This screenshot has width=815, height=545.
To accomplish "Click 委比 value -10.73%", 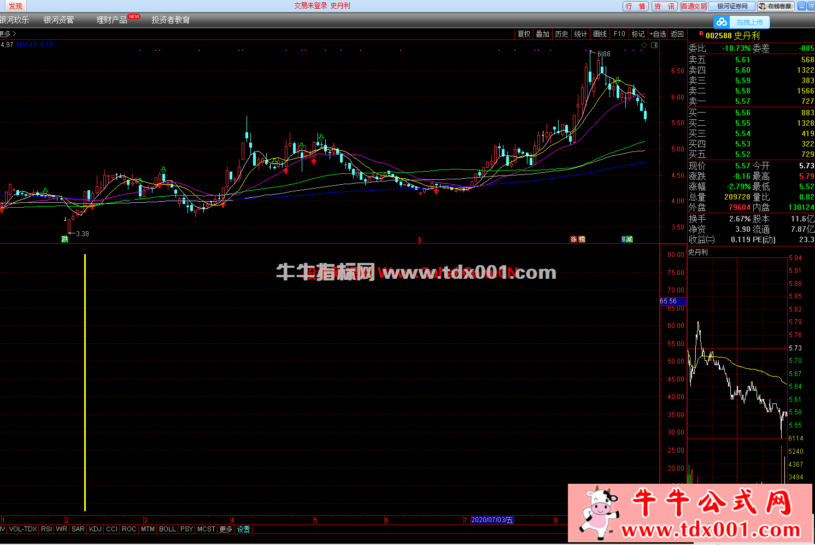I will [x=736, y=48].
